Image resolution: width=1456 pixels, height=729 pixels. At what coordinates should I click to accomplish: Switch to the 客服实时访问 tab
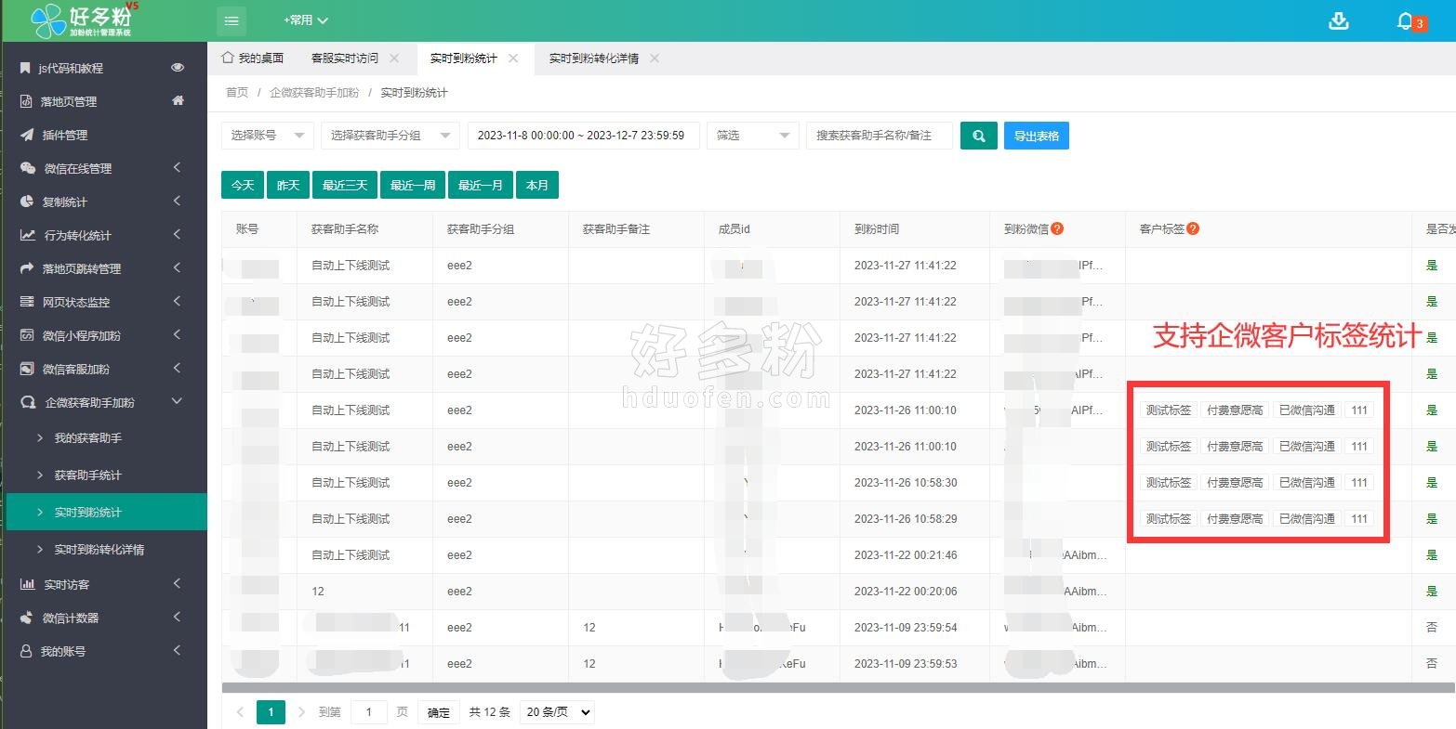345,58
